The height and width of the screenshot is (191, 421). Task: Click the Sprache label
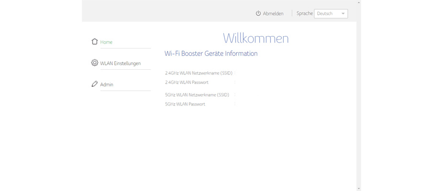pos(304,13)
